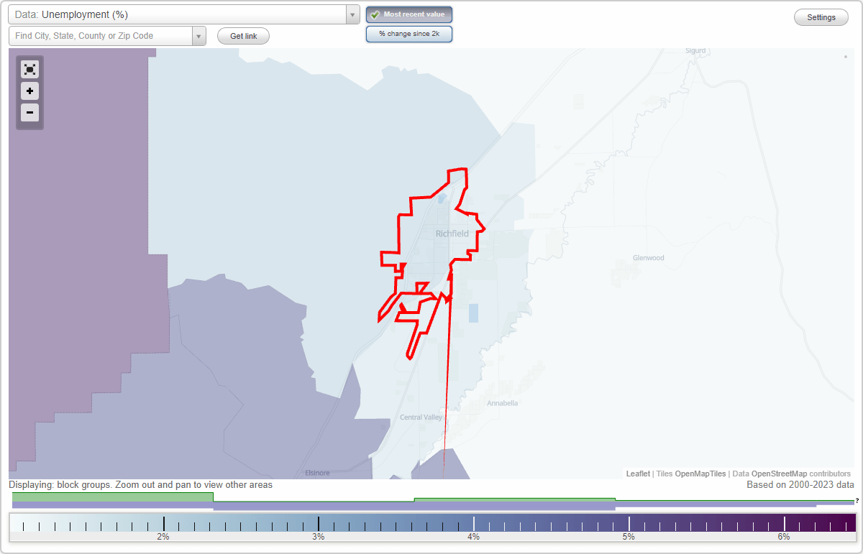863x554 pixels.
Task: Expand the location search dropdown arrow
Action: (198, 35)
